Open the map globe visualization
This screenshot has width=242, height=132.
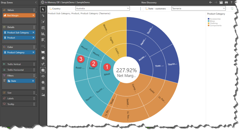coord(43,82)
